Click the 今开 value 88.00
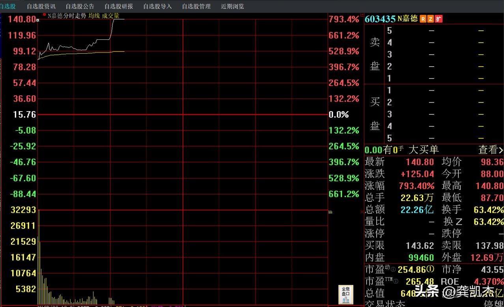 (x=492, y=174)
